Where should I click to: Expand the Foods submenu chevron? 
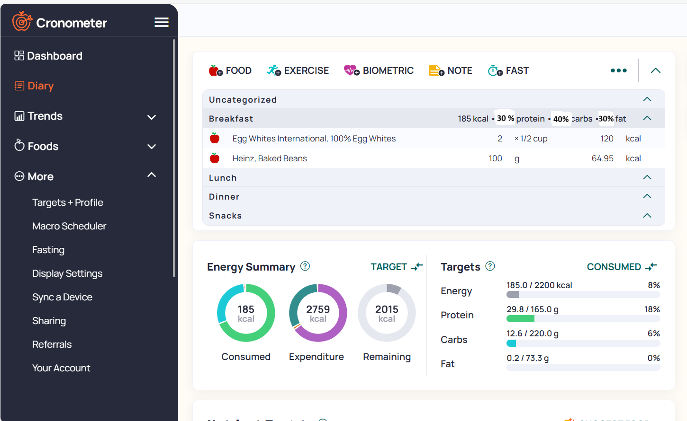tap(152, 147)
